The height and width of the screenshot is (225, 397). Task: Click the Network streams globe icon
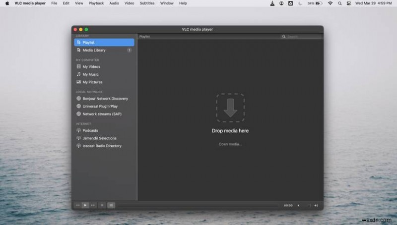pyautogui.click(x=79, y=114)
